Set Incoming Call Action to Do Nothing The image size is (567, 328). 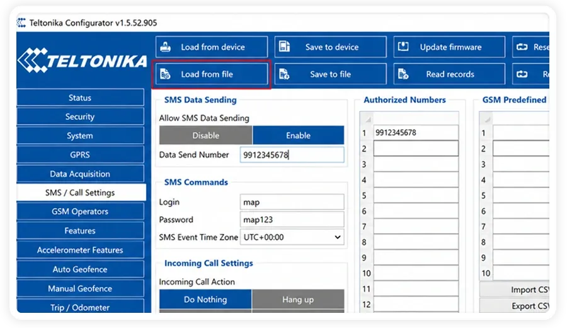pyautogui.click(x=205, y=300)
